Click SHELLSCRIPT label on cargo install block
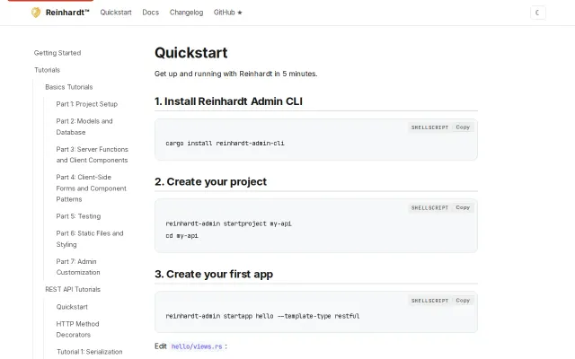This screenshot has height=359, width=575. (429, 127)
